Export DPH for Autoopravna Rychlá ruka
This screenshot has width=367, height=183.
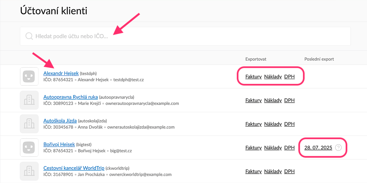pyautogui.click(x=290, y=100)
